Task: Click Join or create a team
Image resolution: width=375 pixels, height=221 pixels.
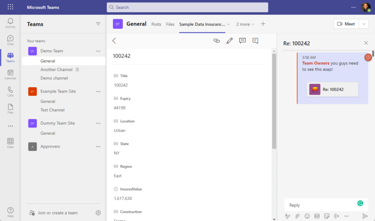Action: click(x=53, y=213)
